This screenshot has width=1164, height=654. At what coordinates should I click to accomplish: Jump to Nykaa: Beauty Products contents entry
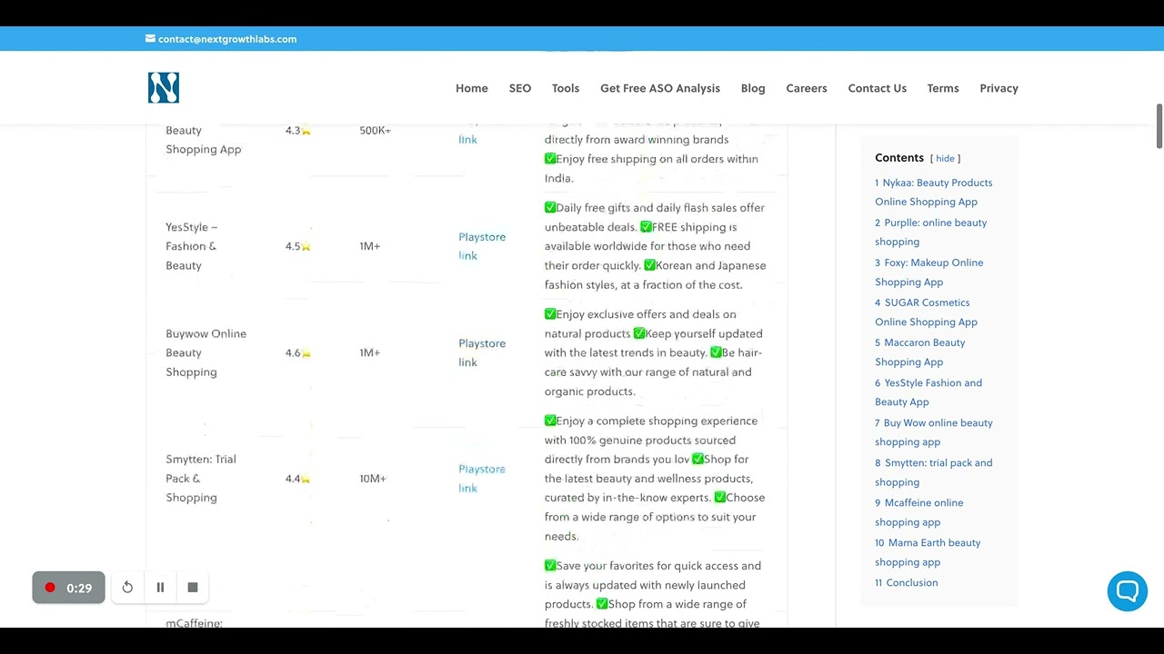[x=934, y=193]
